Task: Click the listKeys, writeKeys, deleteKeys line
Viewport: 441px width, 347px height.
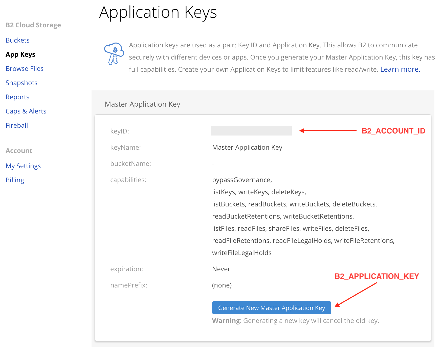Action: pos(259,192)
